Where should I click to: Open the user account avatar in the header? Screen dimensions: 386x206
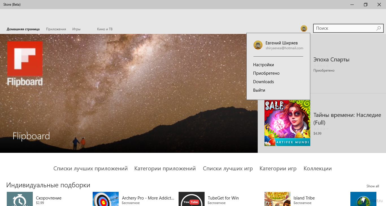(x=304, y=28)
